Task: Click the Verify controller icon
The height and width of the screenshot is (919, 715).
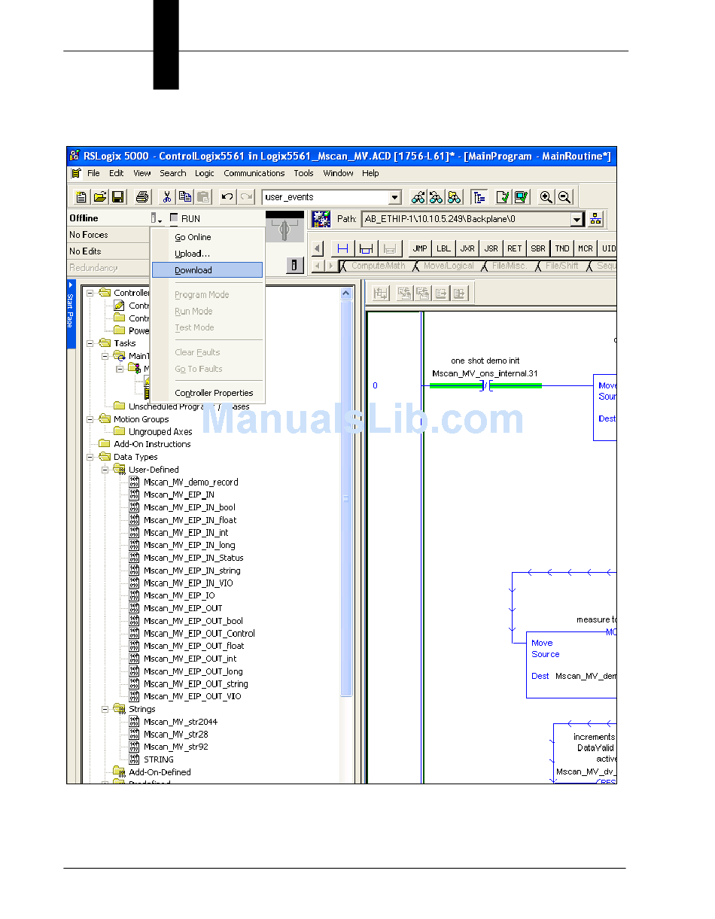Action: click(x=522, y=197)
